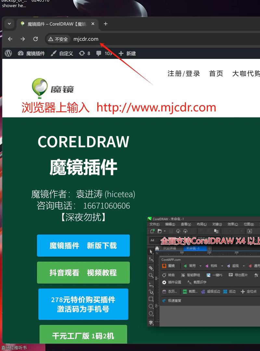Screen dimensions: 260x351
Task: Select the 魔镜插件 – CorelDRAW browser tab
Action: [x=57, y=24]
